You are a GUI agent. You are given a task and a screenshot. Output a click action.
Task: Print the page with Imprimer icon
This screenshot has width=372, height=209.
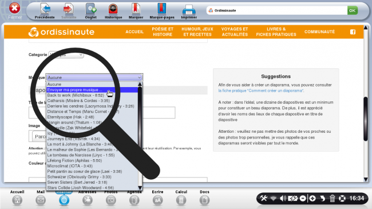point(189,10)
